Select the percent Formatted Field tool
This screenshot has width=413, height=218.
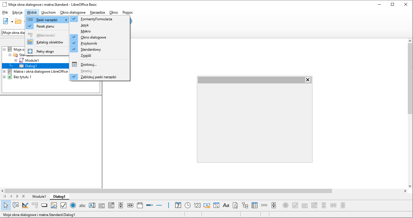point(216,205)
